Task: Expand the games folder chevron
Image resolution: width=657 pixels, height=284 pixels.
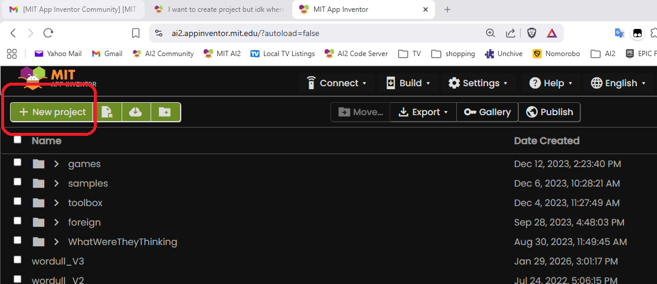Action: pos(57,164)
